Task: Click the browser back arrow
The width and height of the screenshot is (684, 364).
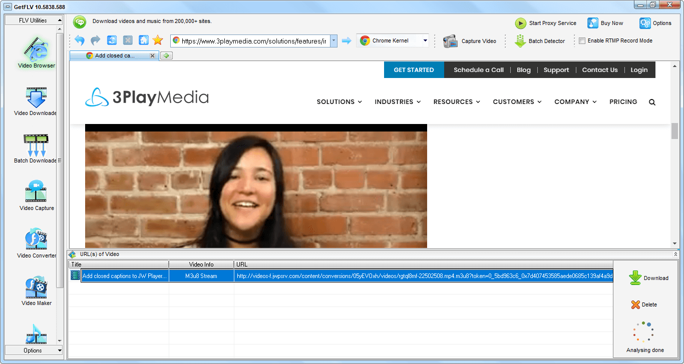Action: pos(80,40)
